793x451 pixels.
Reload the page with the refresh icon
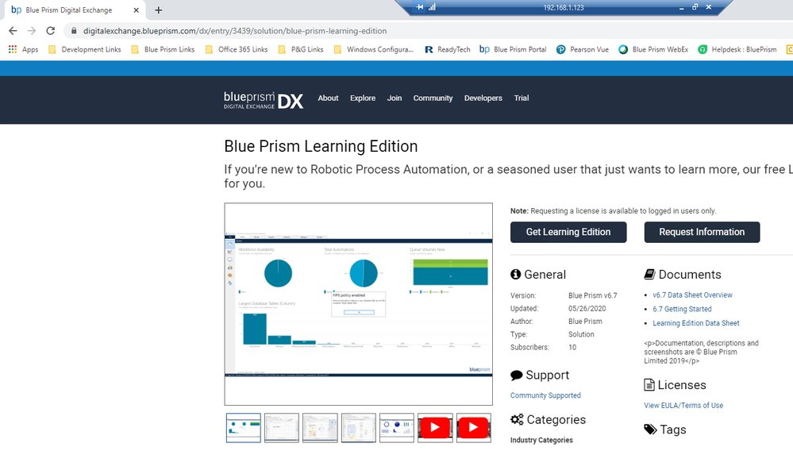tap(51, 31)
